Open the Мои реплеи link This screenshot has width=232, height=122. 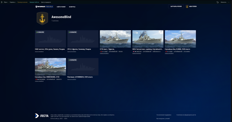tap(193, 6)
